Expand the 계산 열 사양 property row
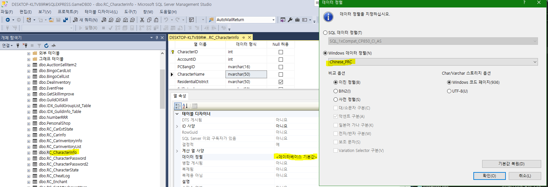The width and height of the screenshot is (548, 187). 177,151
